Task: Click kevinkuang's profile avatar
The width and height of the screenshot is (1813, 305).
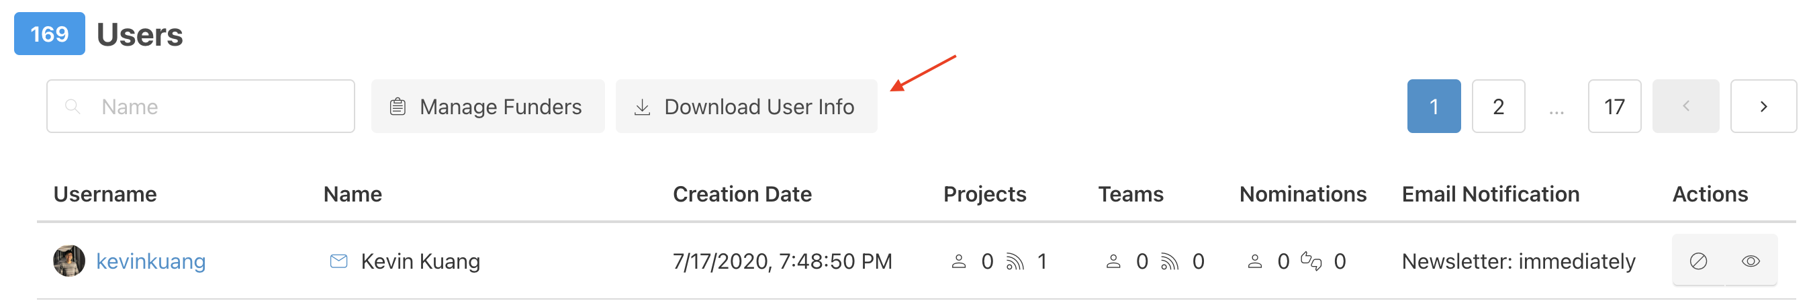Action: [69, 261]
